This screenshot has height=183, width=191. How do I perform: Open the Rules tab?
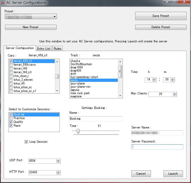57,49
